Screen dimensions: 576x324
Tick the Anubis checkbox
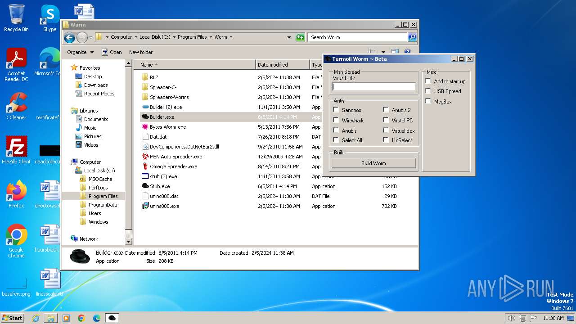pos(336,130)
